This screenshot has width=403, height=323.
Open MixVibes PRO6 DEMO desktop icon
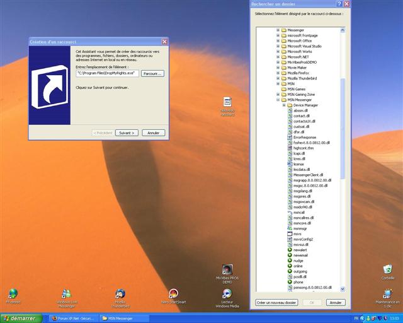[227, 271]
